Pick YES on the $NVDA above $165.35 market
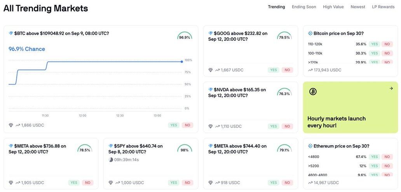The width and height of the screenshot is (401, 192). point(274,126)
